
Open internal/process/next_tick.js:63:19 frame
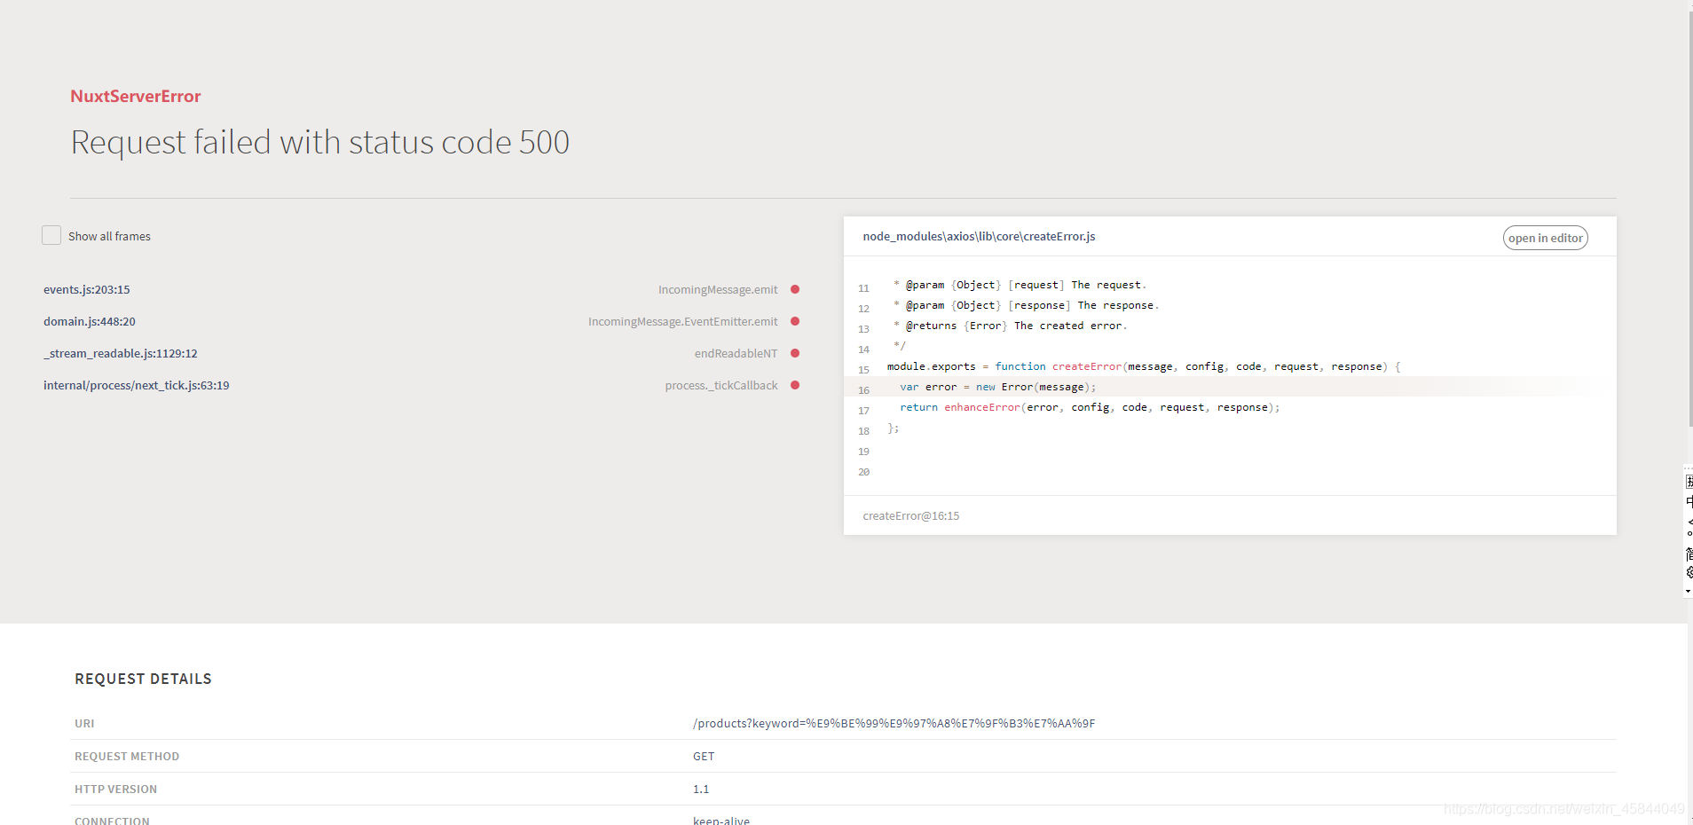pyautogui.click(x=136, y=385)
